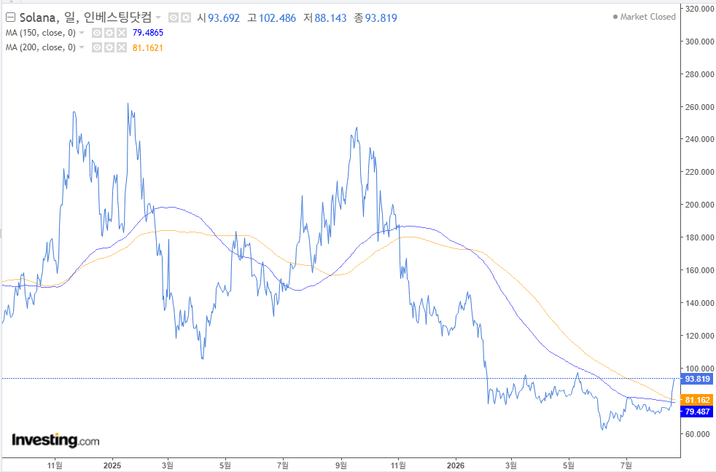Open the MA (200) settings gear

coord(109,47)
